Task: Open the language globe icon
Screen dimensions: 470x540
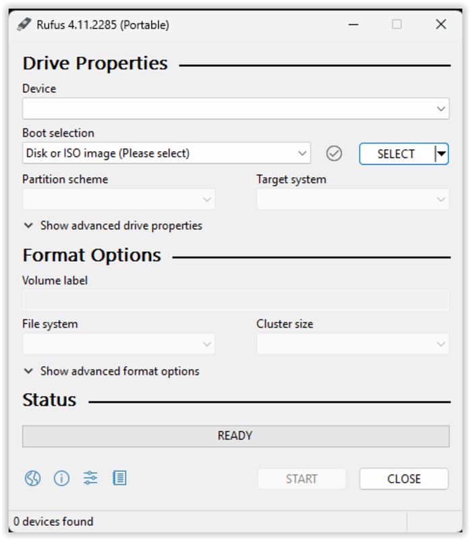Action: coord(32,479)
